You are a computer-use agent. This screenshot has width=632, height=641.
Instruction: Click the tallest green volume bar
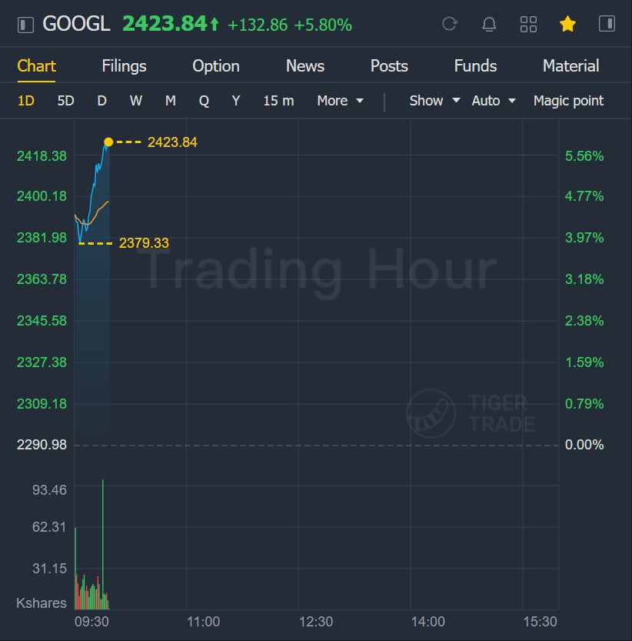[103, 544]
